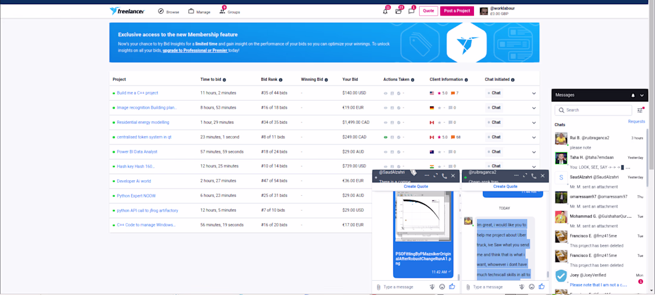Click the Client Information info icon
Viewport: 655px width, 295px height.
tap(466, 80)
